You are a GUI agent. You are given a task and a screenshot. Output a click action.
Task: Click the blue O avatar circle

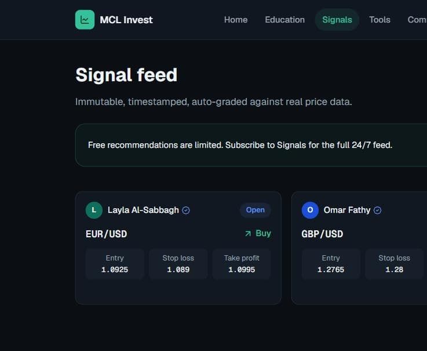point(310,210)
